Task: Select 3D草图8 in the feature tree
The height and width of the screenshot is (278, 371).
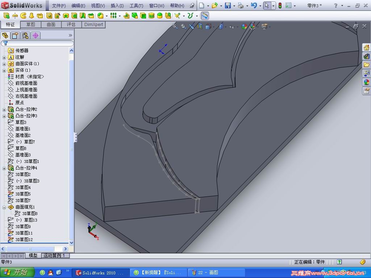Action: [x=26, y=214]
